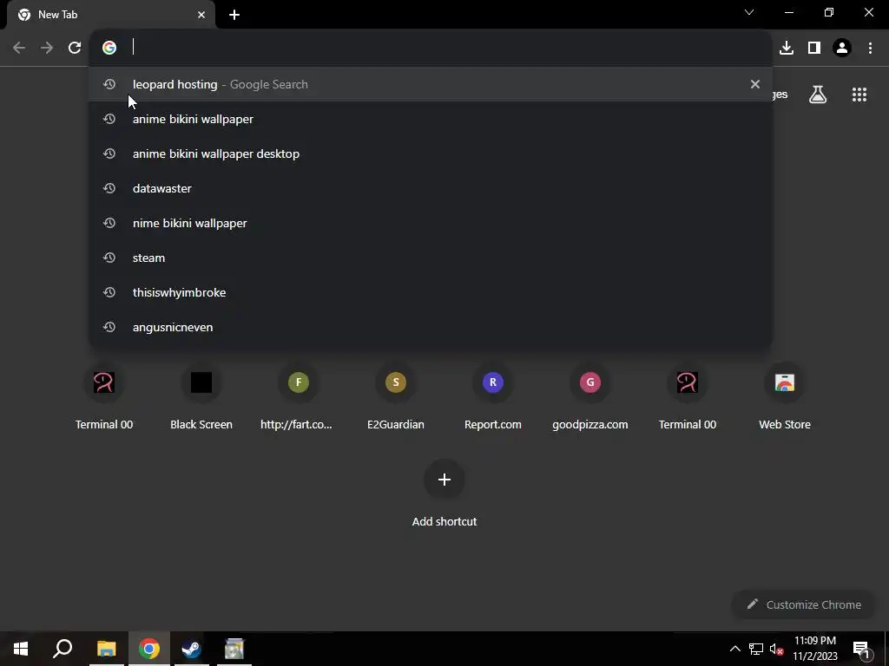The height and width of the screenshot is (666, 889).
Task: Select the nime bikini wallpaper suggestion
Action: (431, 223)
